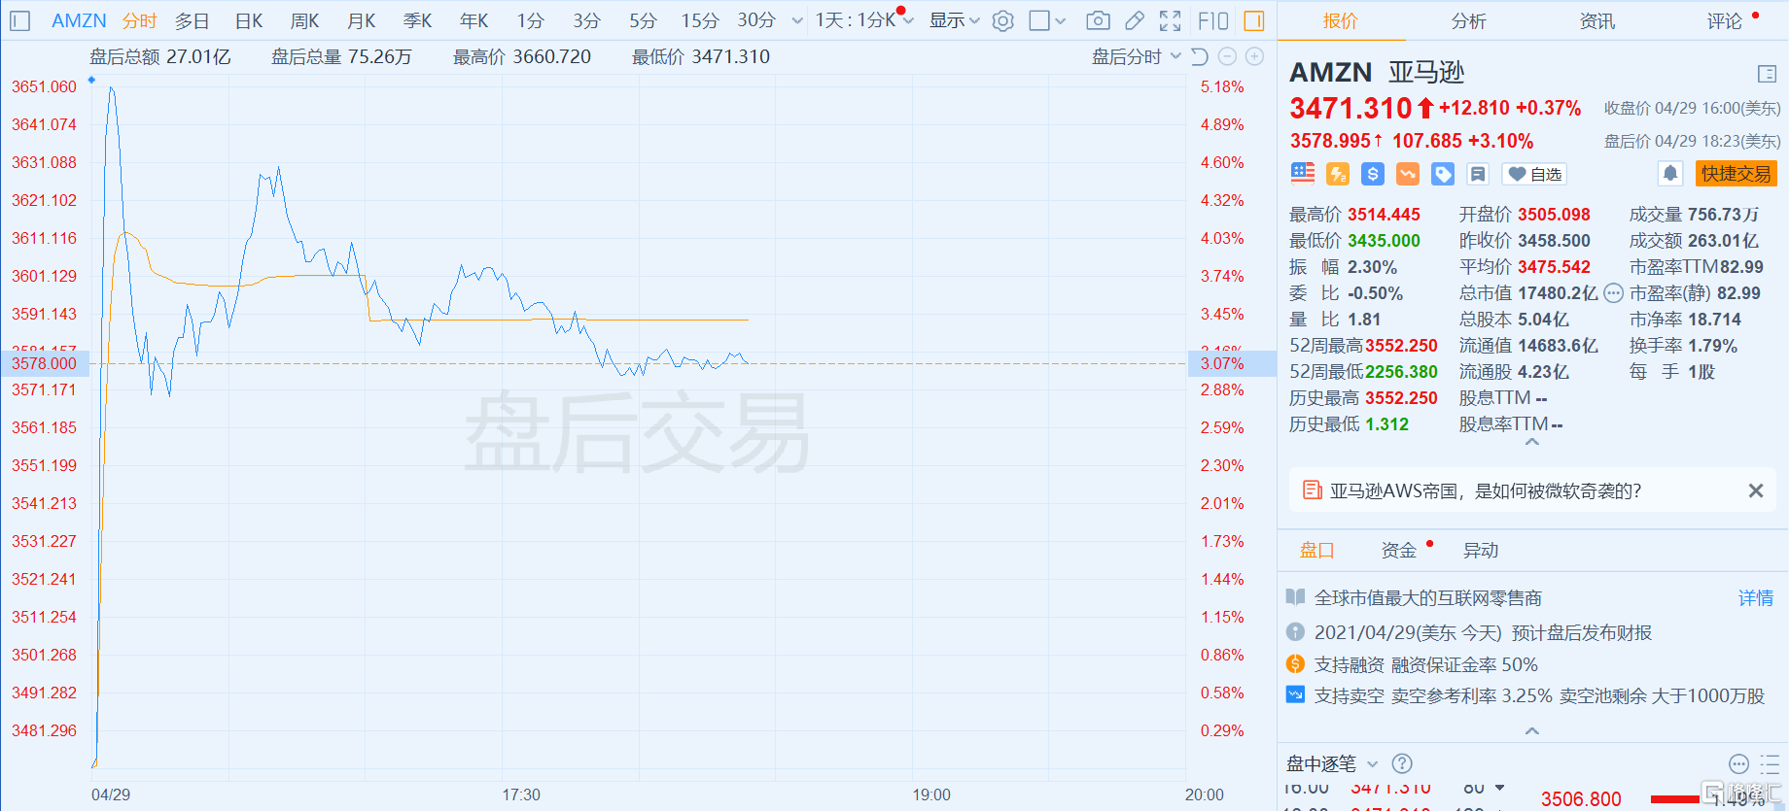Click the 3578.000 price marker on axis
1789x811 pixels.
coord(45,363)
